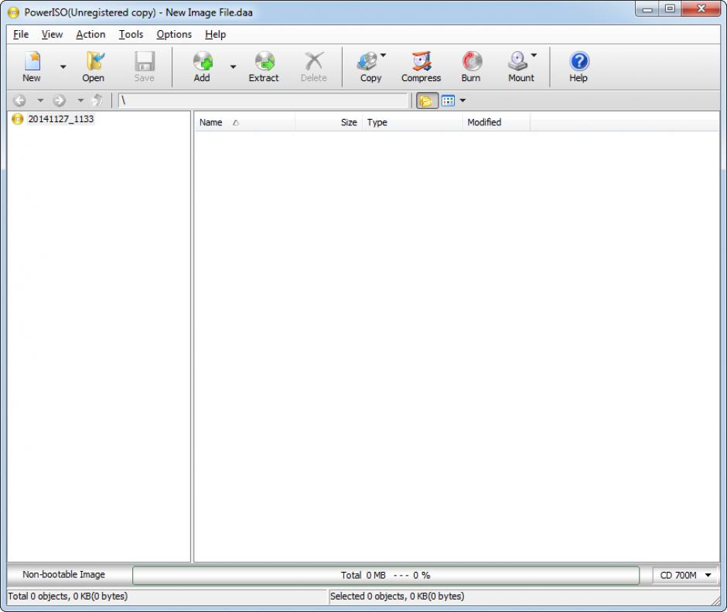Open the Action menu
Viewport: 727px width, 612px height.
[x=90, y=34]
